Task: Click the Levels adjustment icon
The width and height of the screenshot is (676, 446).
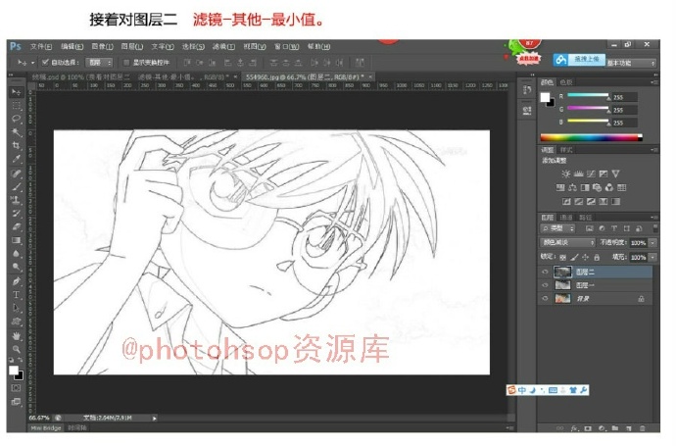Action: [x=578, y=173]
